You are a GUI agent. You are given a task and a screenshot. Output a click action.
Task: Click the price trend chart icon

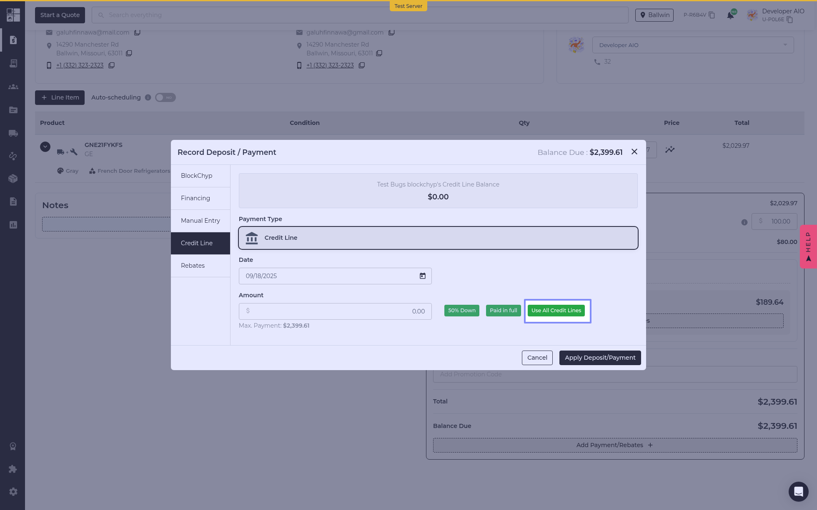click(669, 149)
